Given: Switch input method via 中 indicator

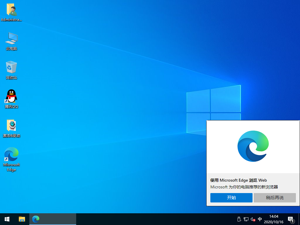Looking at the screenshot, I should tap(260, 219).
